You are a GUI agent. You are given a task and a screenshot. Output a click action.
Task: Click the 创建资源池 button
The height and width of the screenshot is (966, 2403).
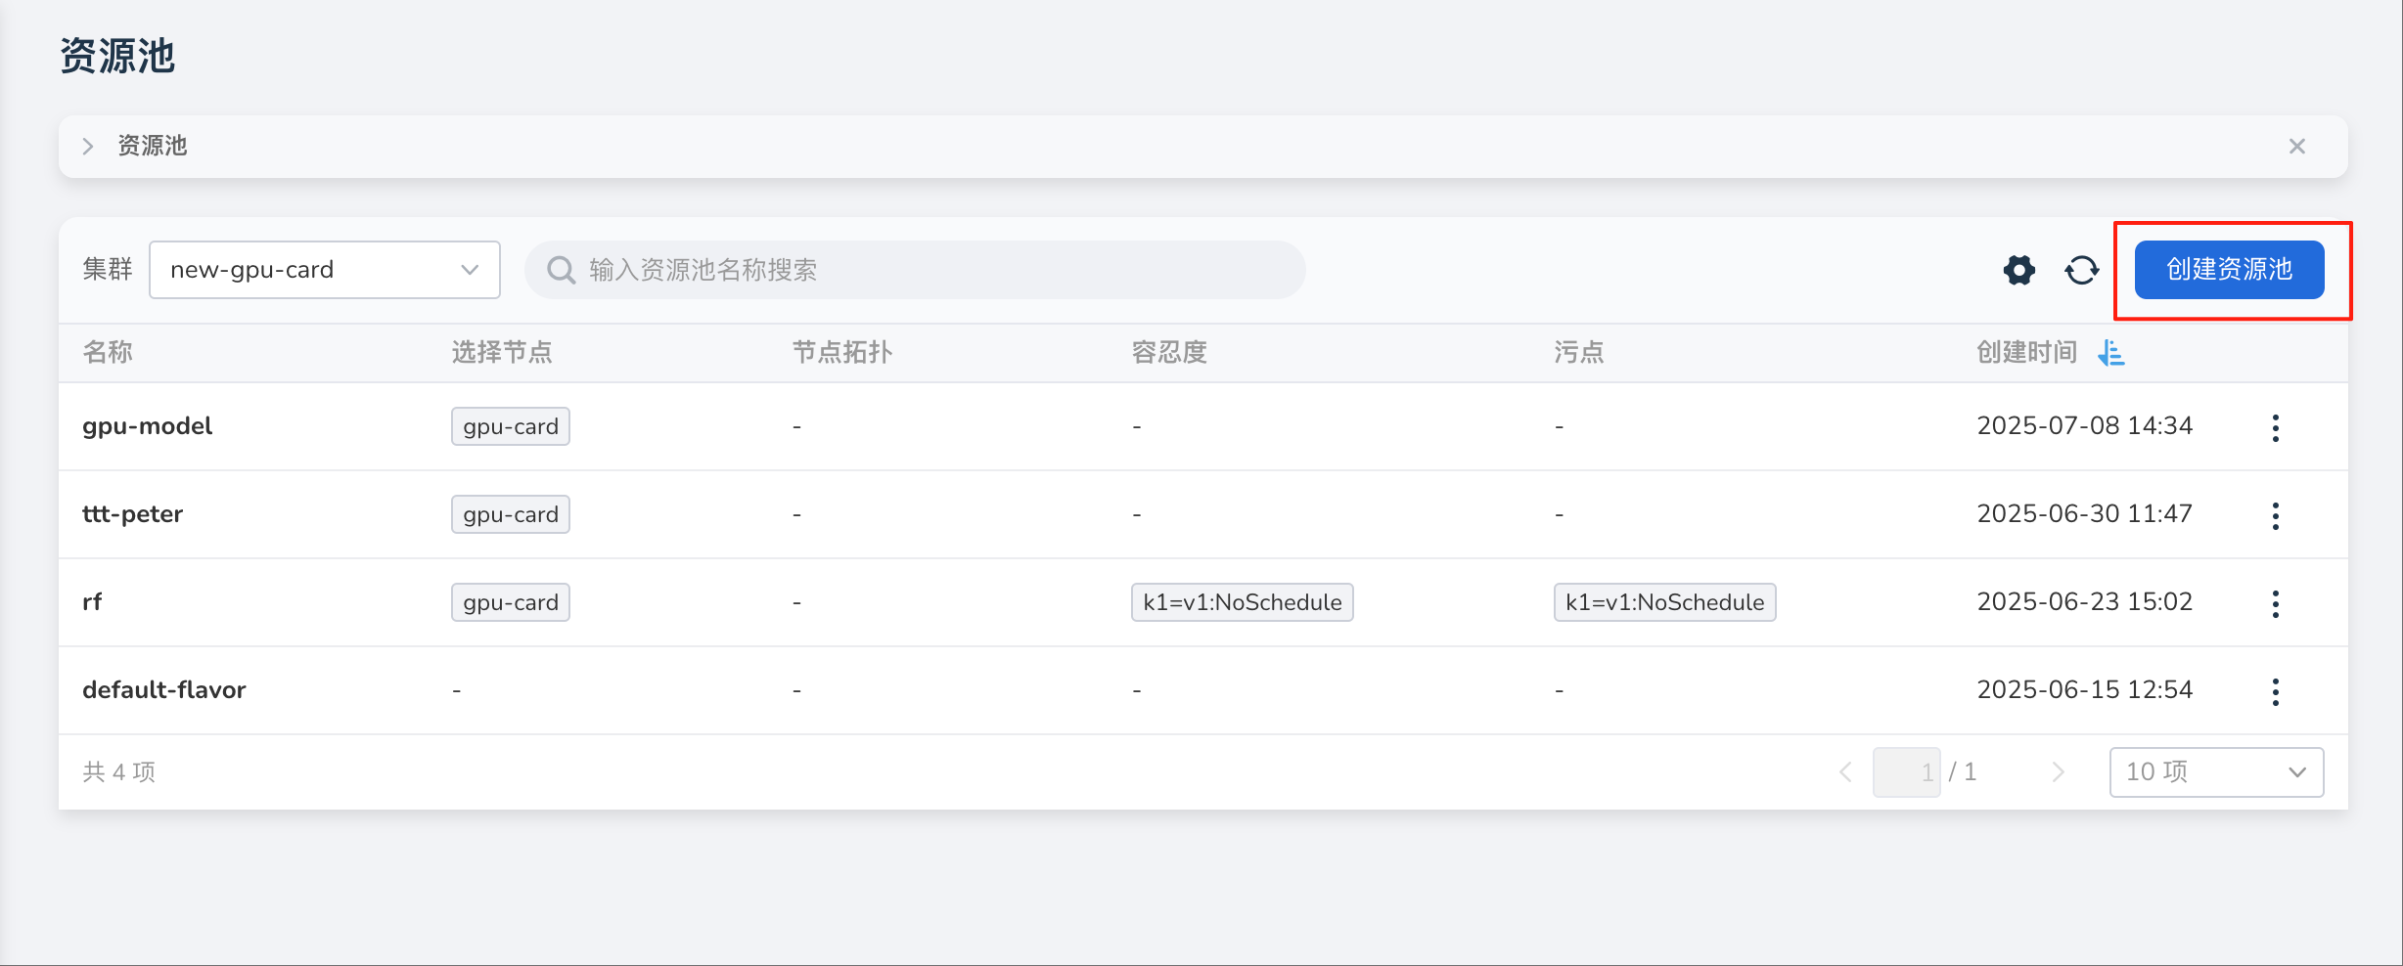[x=2228, y=270]
